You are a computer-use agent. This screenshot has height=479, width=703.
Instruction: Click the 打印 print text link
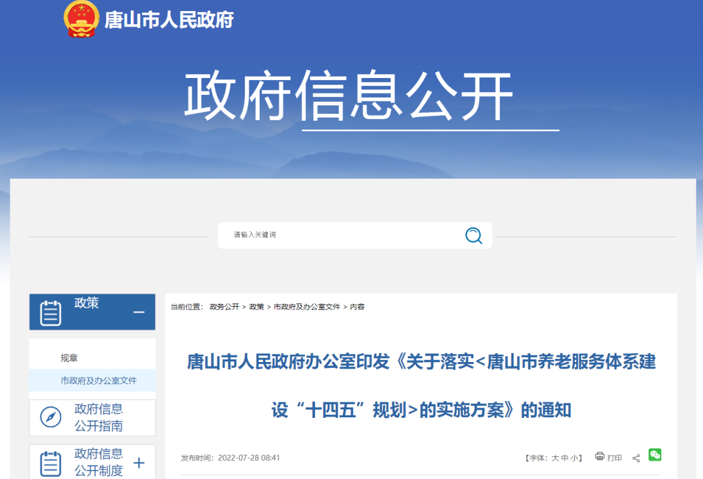(614, 458)
